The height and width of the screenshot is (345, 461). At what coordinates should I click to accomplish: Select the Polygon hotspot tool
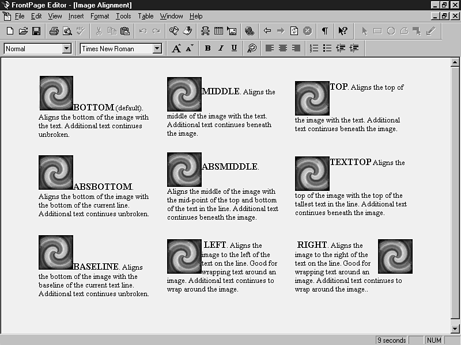405,31
